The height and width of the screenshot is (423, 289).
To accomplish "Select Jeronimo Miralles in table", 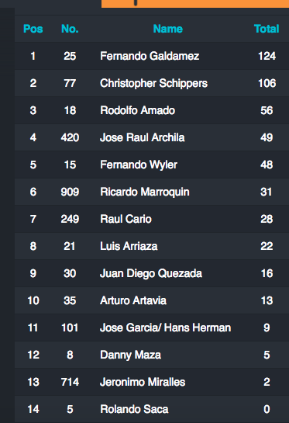I will (143, 382).
